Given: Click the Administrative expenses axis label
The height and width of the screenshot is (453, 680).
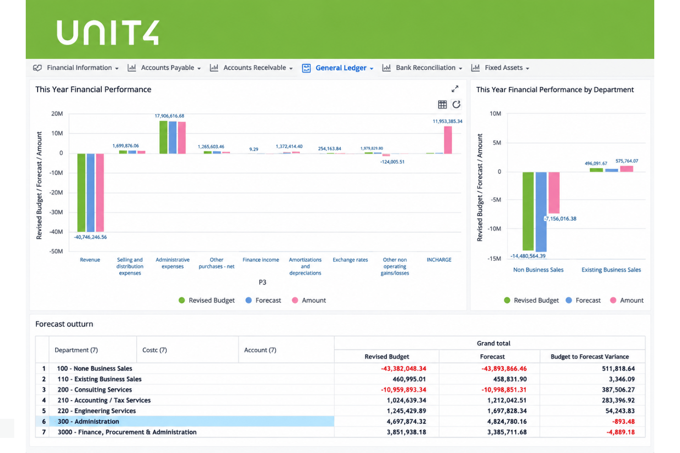Looking at the screenshot, I should pos(173,263).
